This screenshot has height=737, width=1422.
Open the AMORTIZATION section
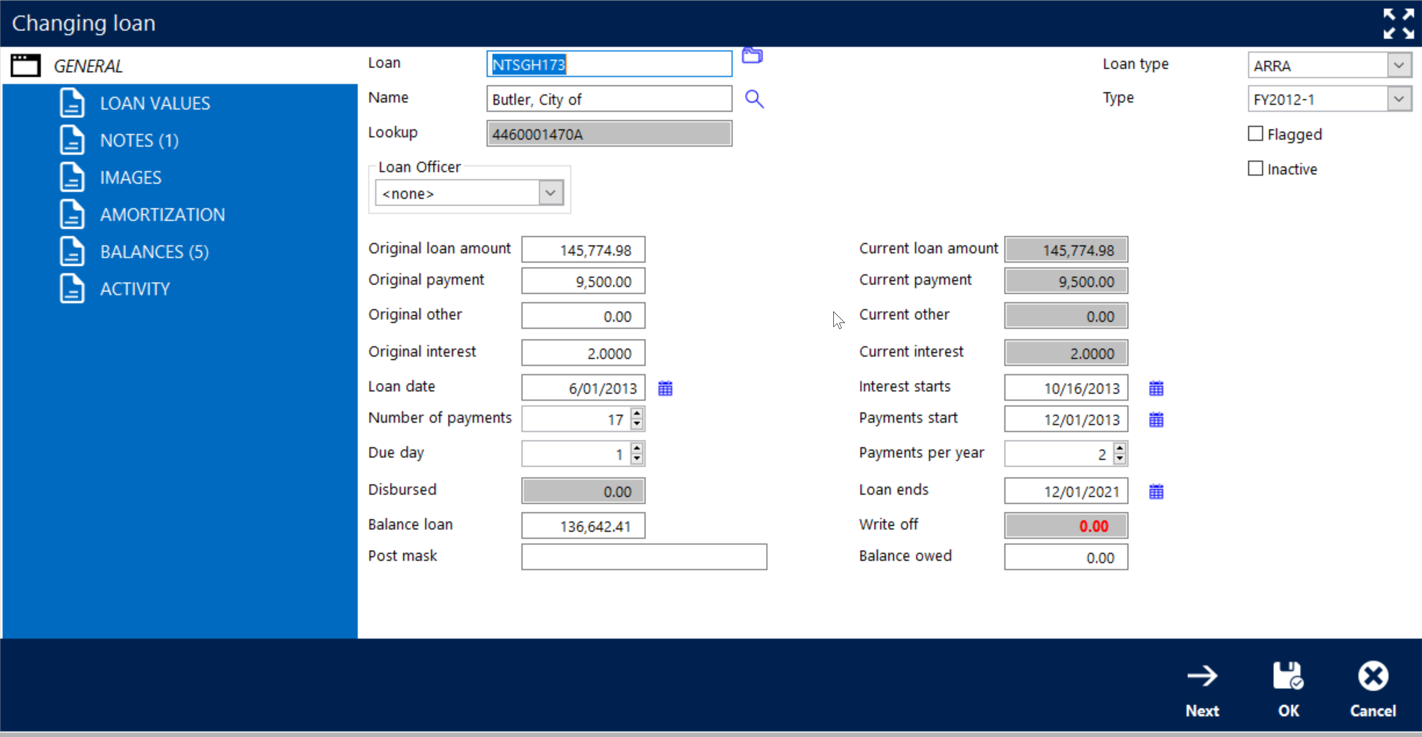(162, 214)
